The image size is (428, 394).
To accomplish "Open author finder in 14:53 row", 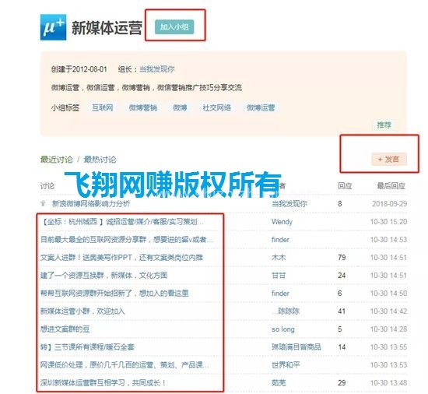I will (280, 240).
